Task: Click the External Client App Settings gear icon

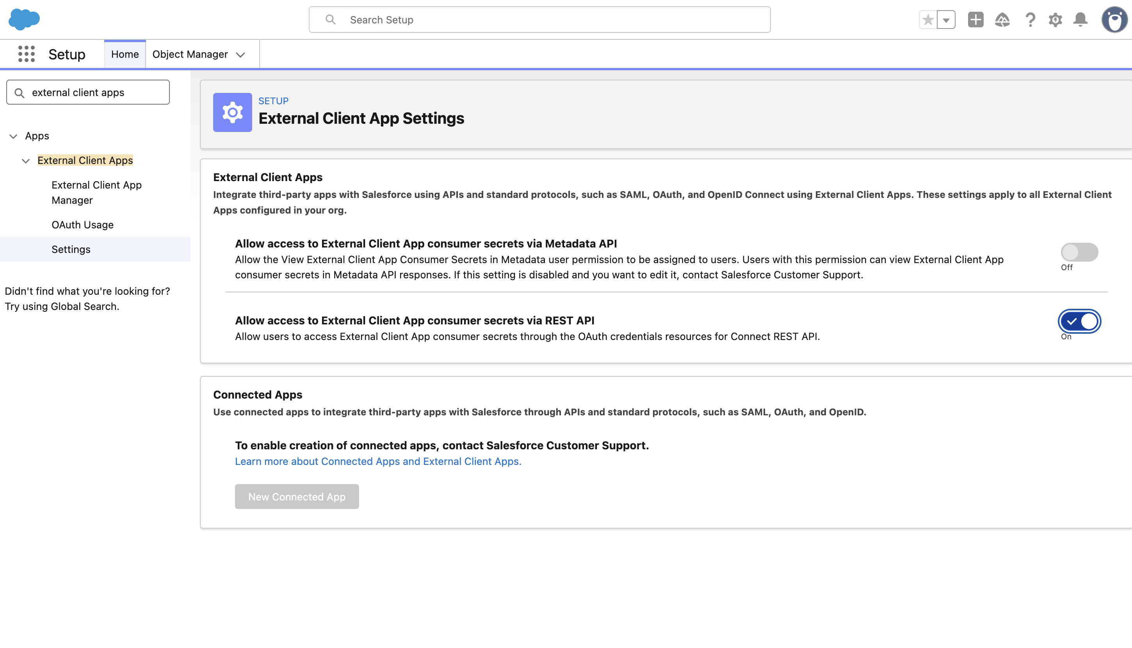Action: point(232,112)
